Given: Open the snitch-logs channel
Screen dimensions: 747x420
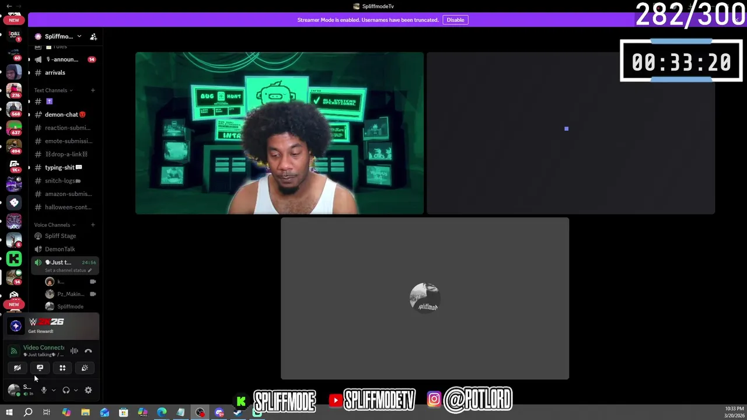Looking at the screenshot, I should (x=64, y=181).
